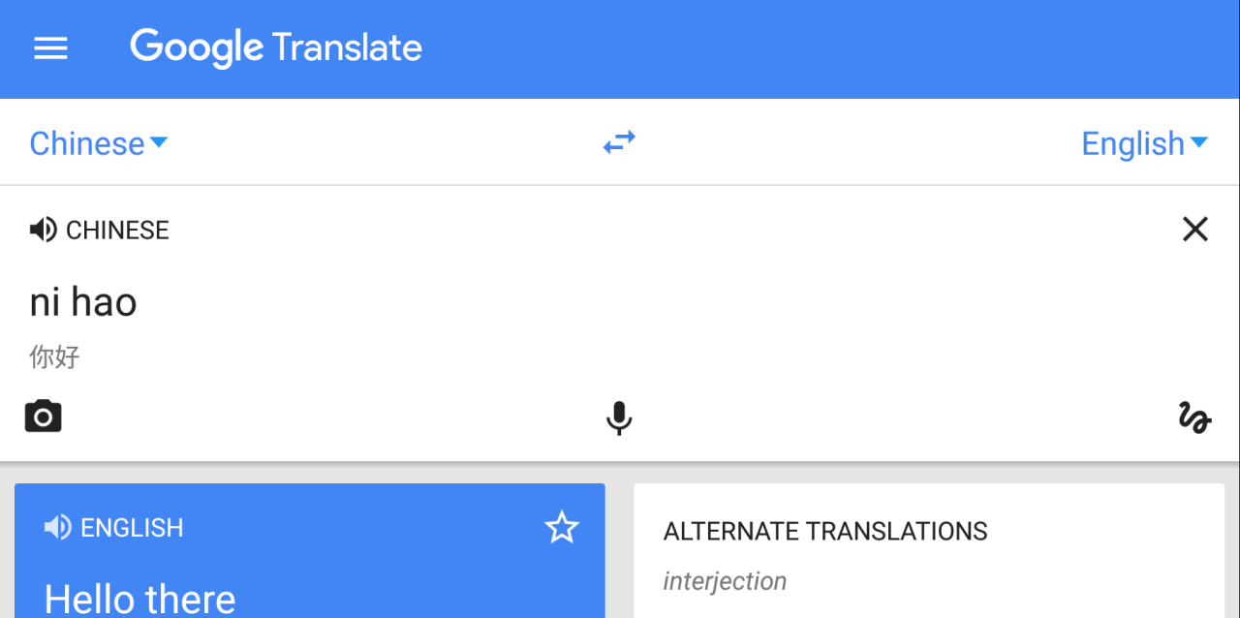
Task: Start voice input with the microphone
Action: point(619,417)
